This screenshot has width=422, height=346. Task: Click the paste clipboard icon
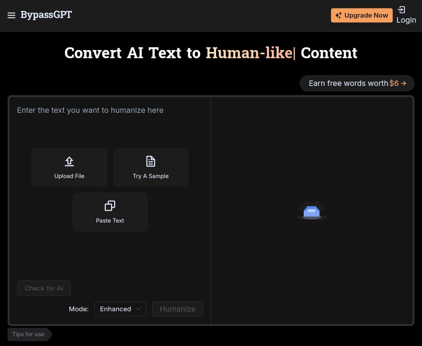[110, 206]
